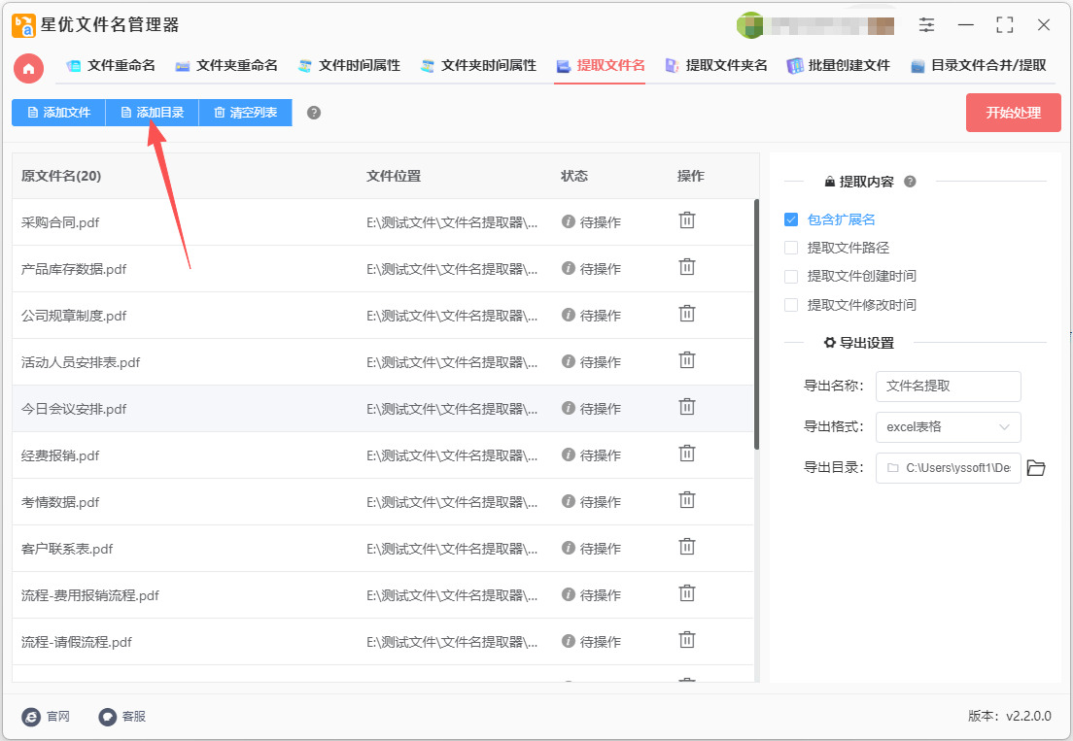Click the 清空列表 button
The width and height of the screenshot is (1073, 741).
coord(245,113)
